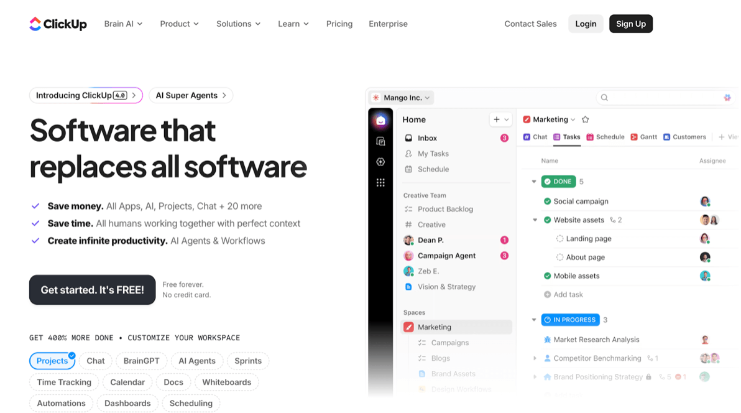Select the Time Tracking chip
This screenshot has width=741, height=413.
coord(64,383)
